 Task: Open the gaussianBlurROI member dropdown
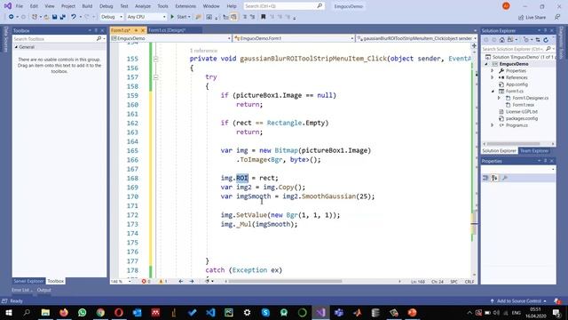point(417,38)
